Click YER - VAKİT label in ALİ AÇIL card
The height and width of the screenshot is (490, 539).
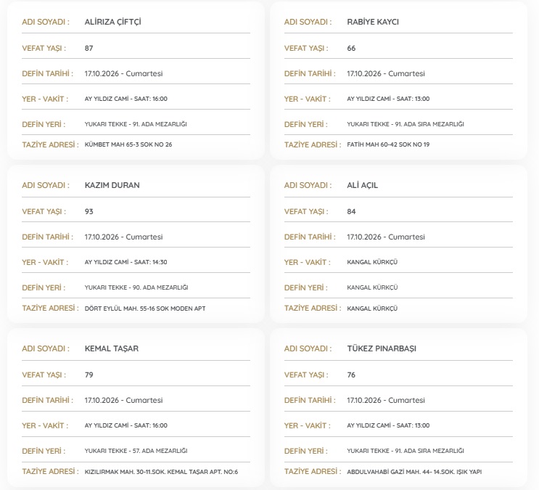[x=308, y=263]
